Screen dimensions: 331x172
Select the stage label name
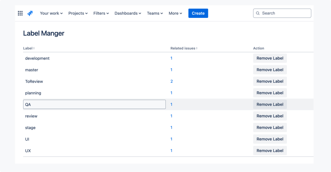30,128
